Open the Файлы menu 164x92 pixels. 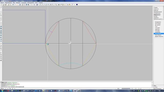point(2,3)
